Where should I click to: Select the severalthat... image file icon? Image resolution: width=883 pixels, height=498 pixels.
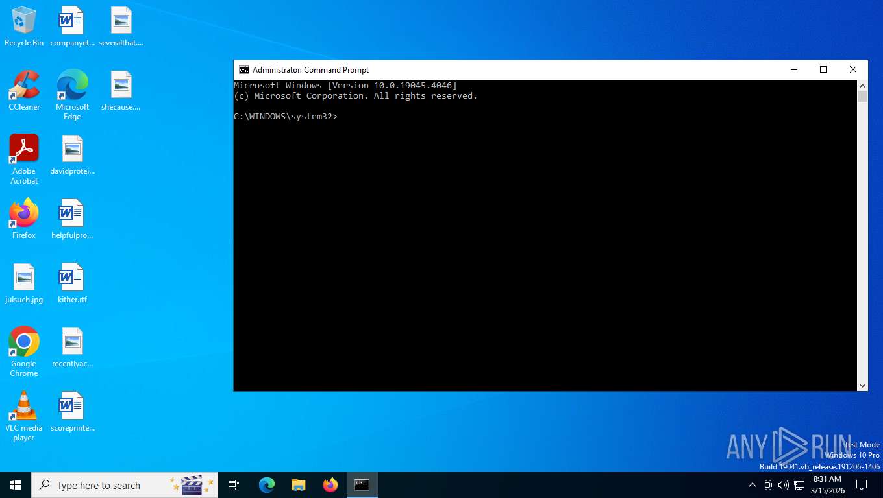pyautogui.click(x=121, y=27)
